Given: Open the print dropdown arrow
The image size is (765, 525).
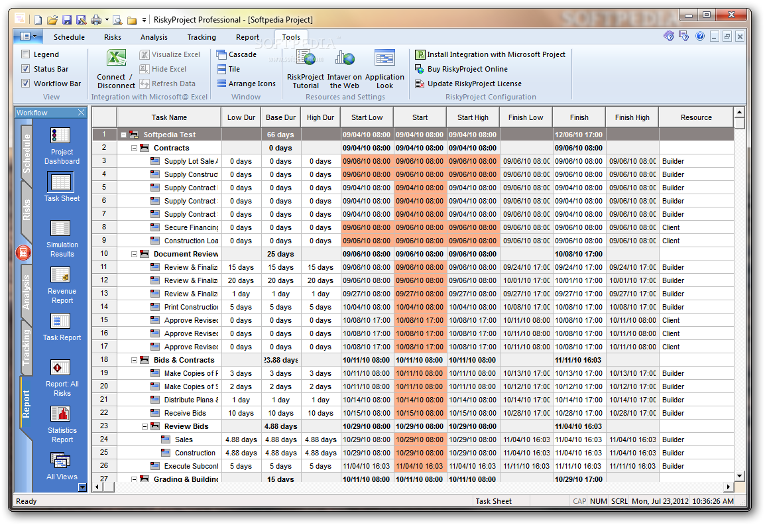Looking at the screenshot, I should point(106,20).
